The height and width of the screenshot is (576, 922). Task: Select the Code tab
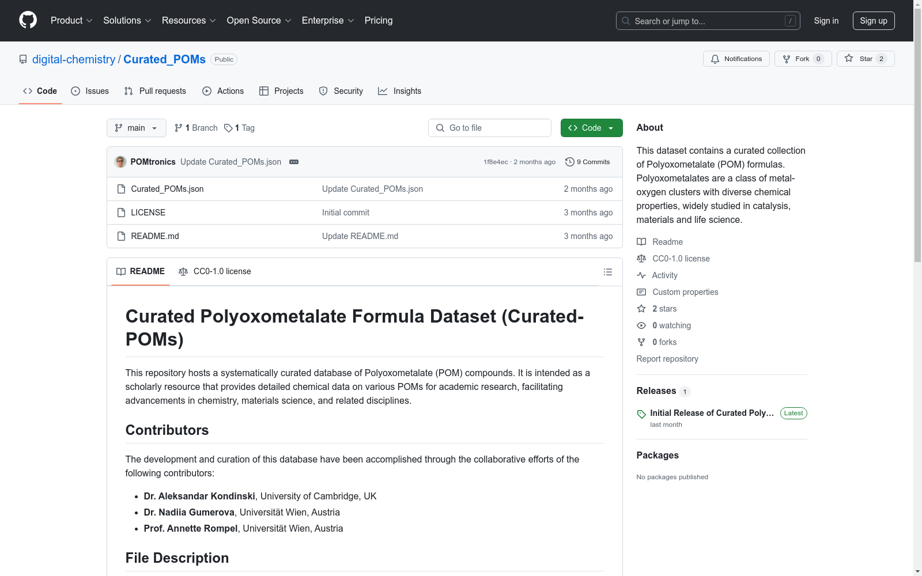tap(40, 91)
